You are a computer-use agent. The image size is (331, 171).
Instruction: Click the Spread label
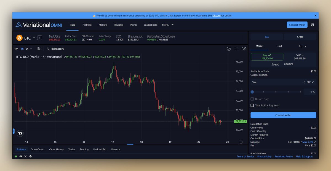pos(275,64)
